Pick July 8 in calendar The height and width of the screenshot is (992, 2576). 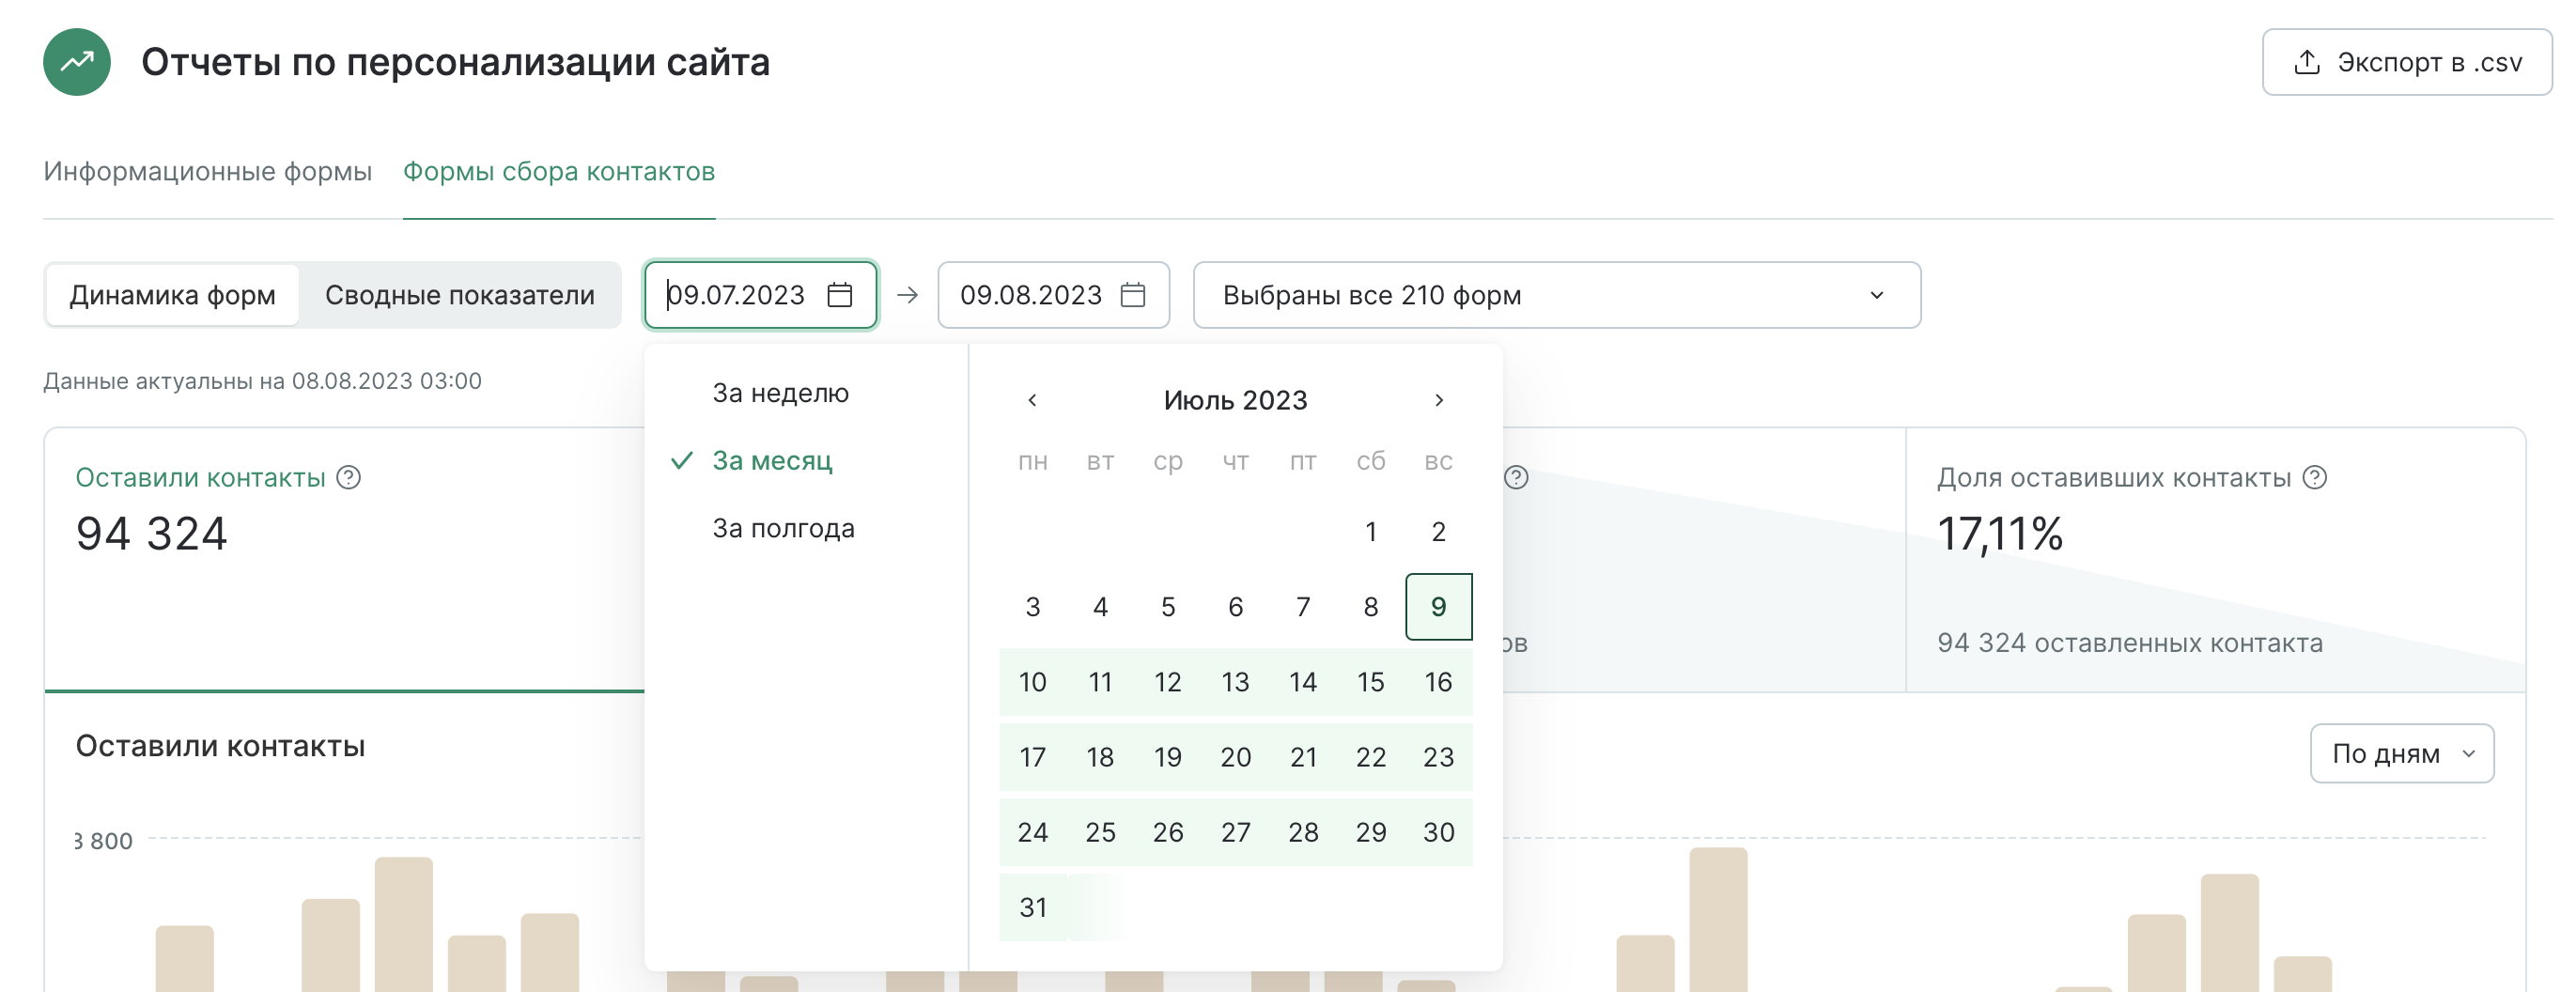point(1371,607)
